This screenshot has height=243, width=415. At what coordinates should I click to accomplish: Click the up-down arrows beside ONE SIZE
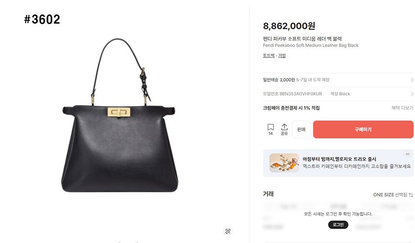411,195
